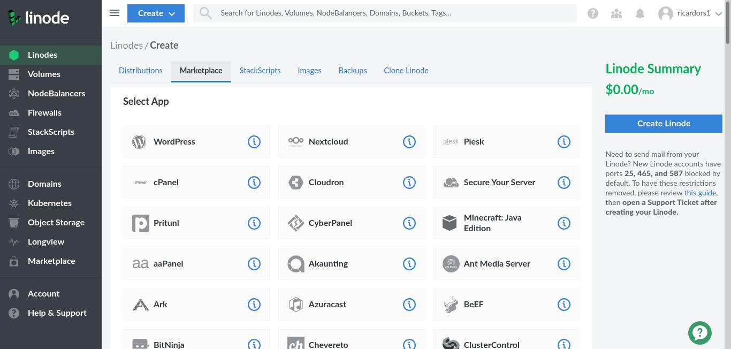This screenshot has height=349, width=731.
Task: Show info for aaPanel app
Action: pyautogui.click(x=254, y=264)
